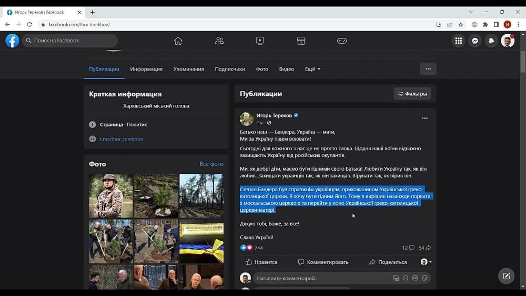Image resolution: width=526 pixels, height=296 pixels.
Task: Click the 'Напишите комментарий' input field
Action: (x=321, y=278)
